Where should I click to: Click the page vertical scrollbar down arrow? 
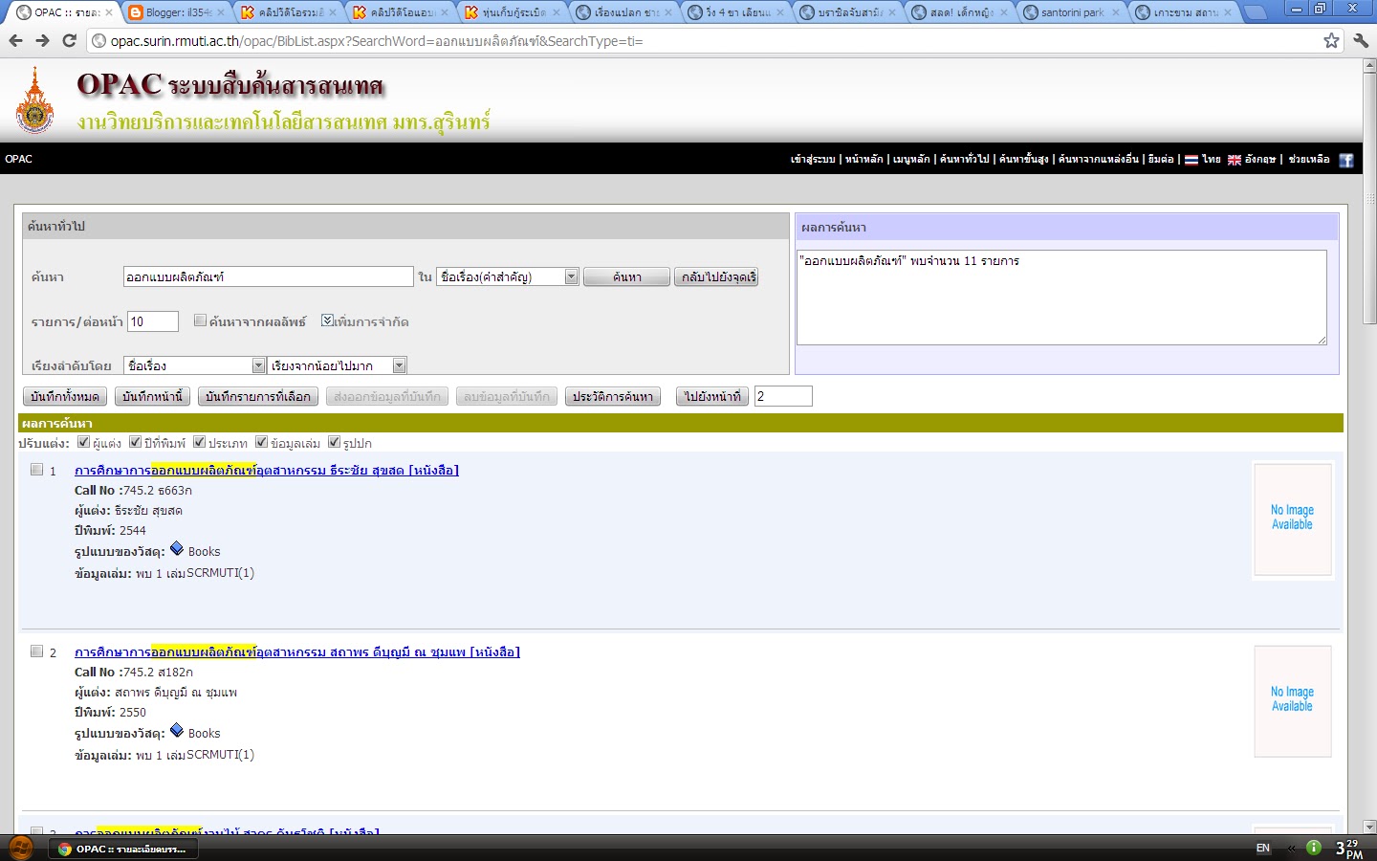[x=1369, y=827]
